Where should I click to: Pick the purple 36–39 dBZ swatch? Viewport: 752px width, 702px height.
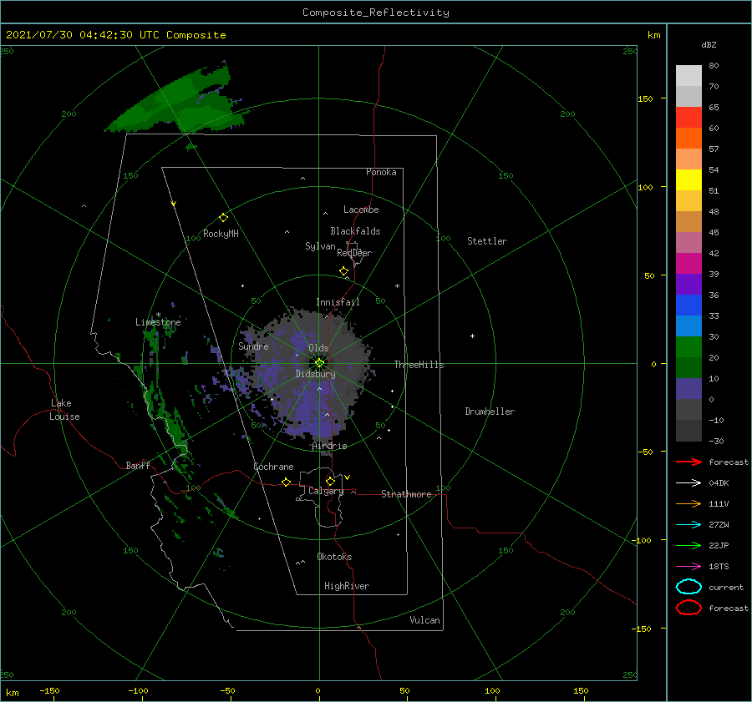coord(688,285)
